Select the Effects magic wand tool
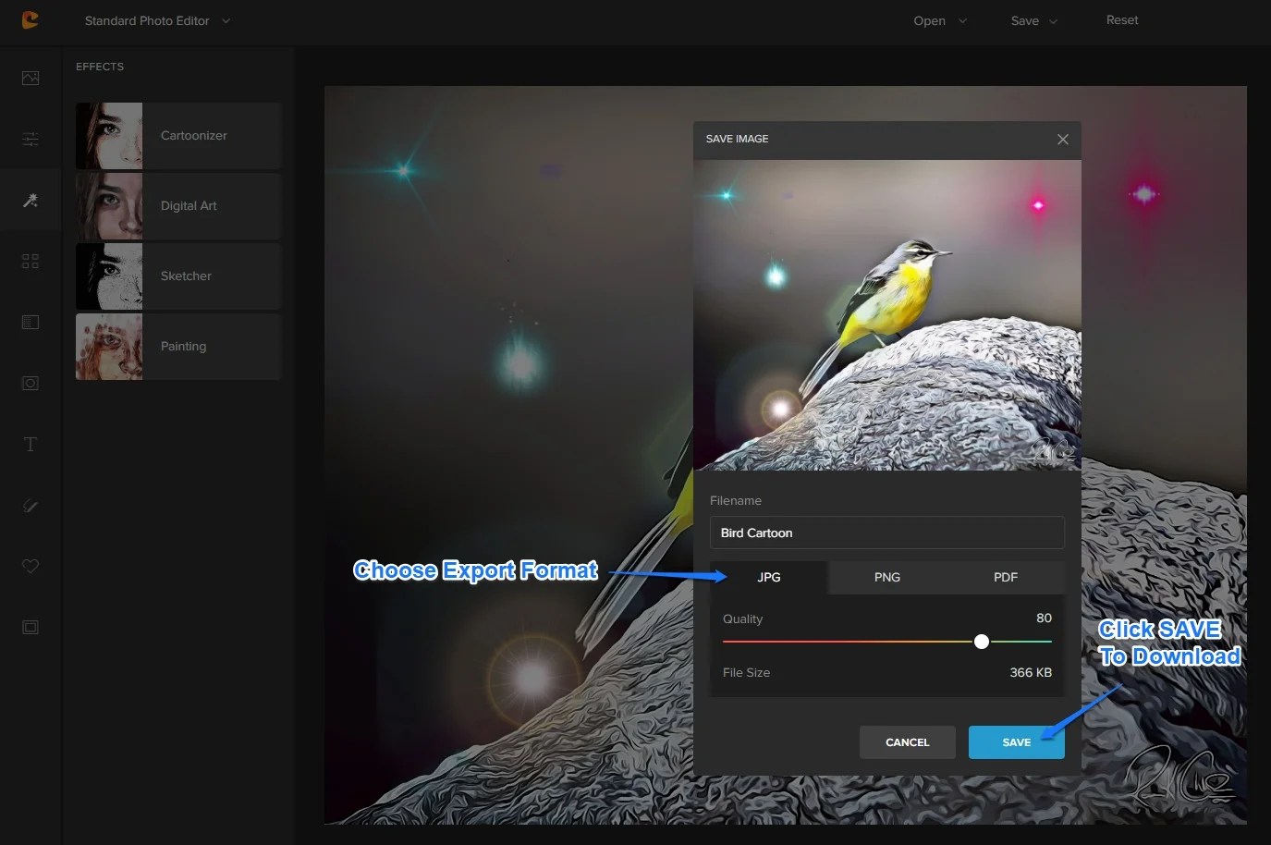Viewport: 1271px width, 845px height. pyautogui.click(x=30, y=200)
